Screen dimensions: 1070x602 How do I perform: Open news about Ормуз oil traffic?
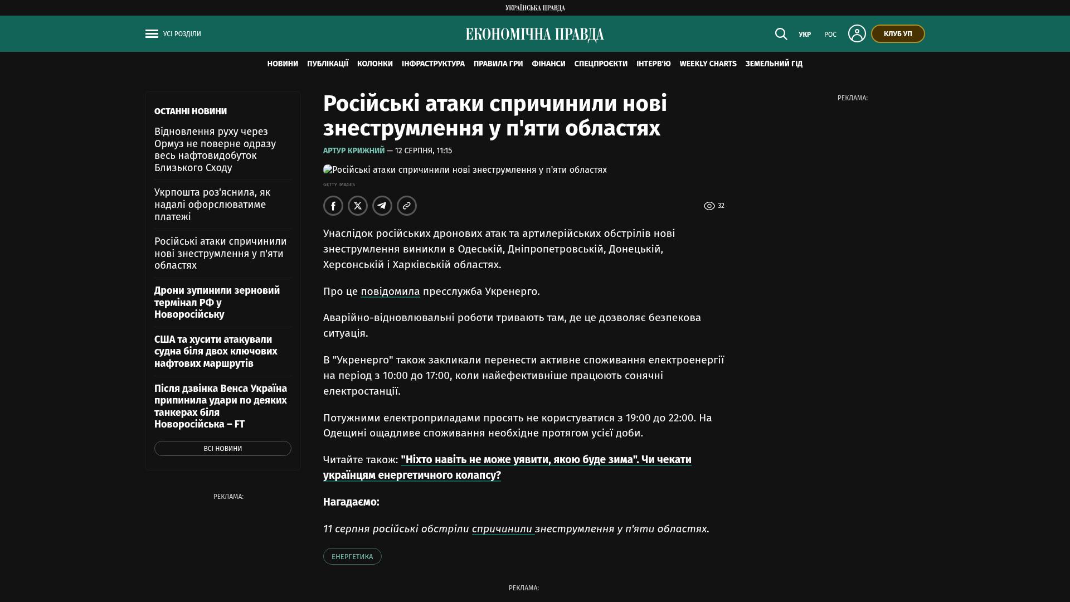pos(215,150)
